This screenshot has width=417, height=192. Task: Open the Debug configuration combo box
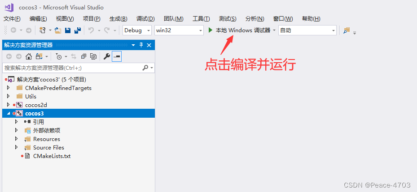pyautogui.click(x=137, y=30)
